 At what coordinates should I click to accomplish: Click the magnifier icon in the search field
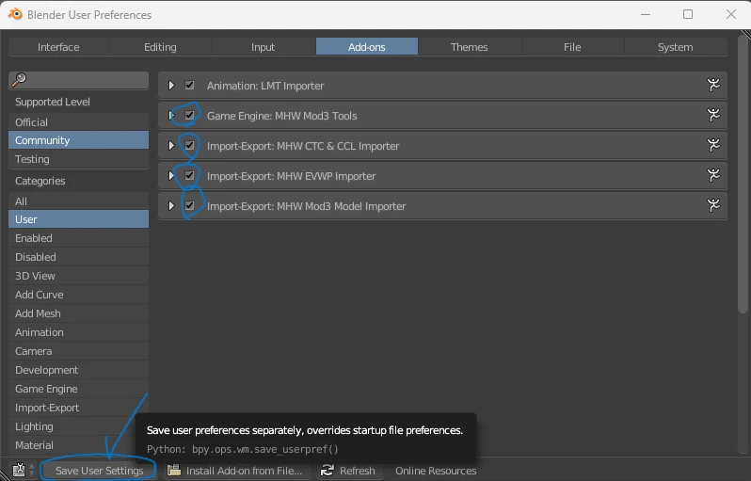[x=19, y=79]
